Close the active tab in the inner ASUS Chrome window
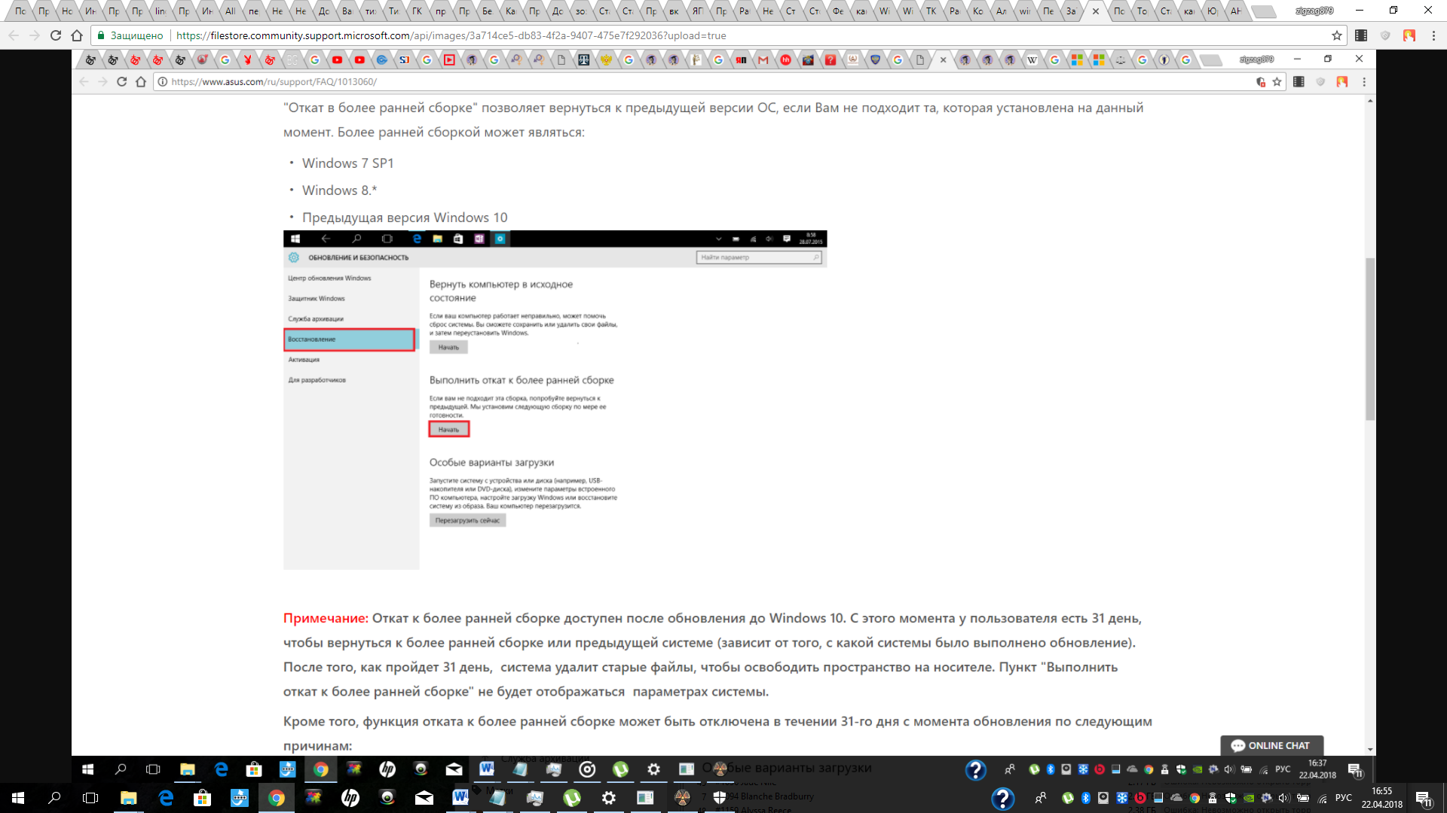 [943, 60]
